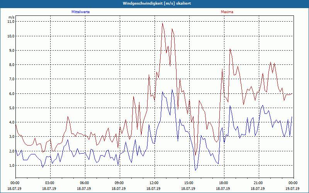Click the '4,0' y-axis value

12,122
